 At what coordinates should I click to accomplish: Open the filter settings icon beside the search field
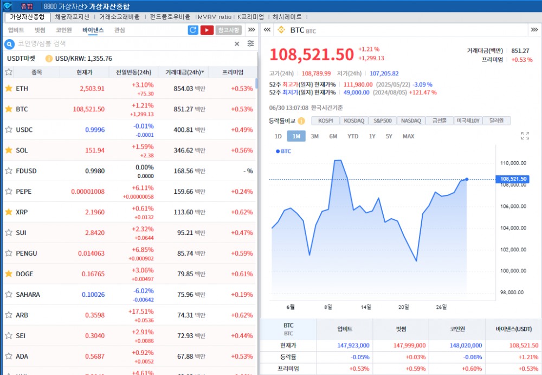250,44
